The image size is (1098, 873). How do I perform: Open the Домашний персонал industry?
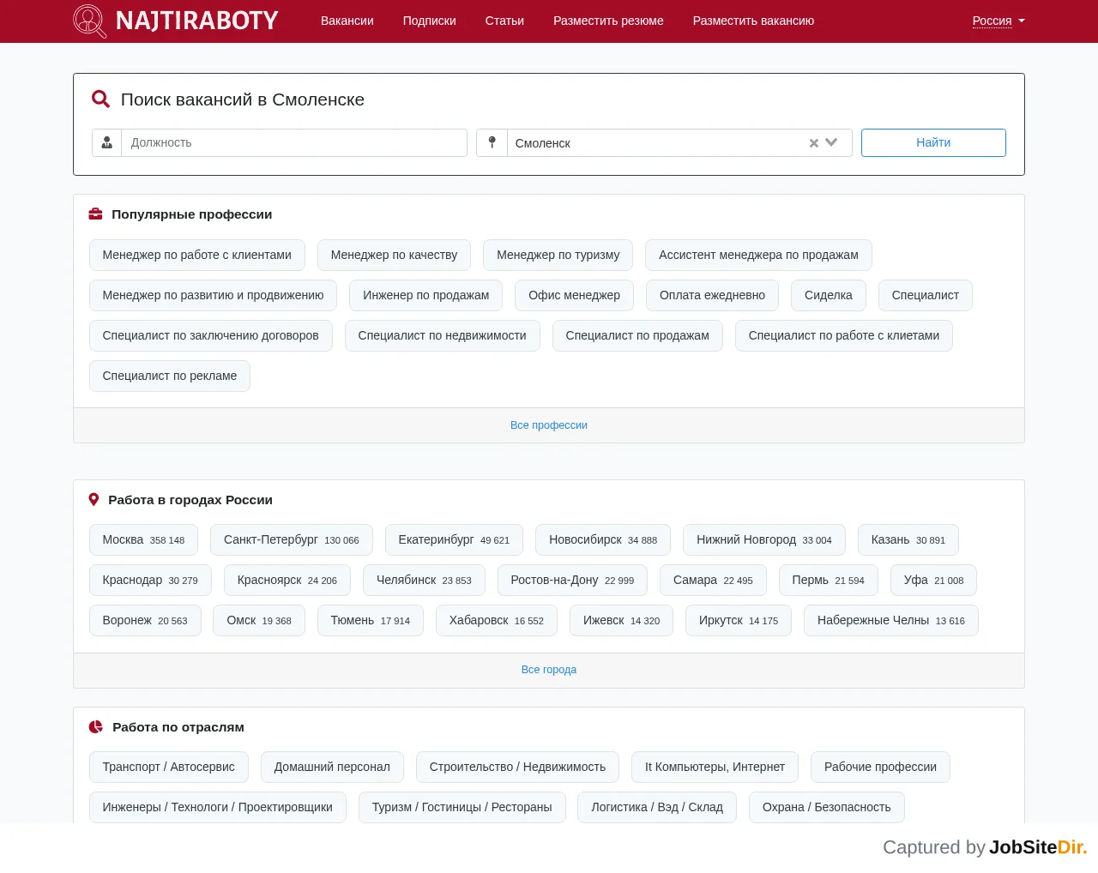tap(332, 767)
